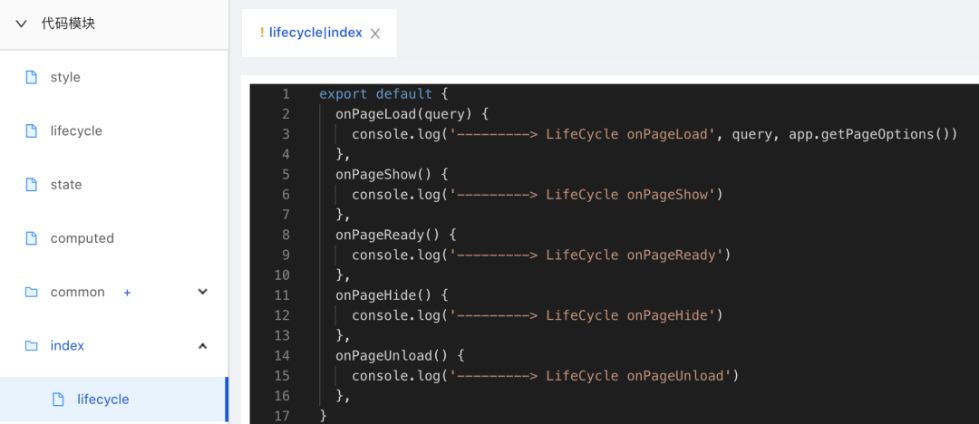Click the common folder icon

pyautogui.click(x=32, y=292)
